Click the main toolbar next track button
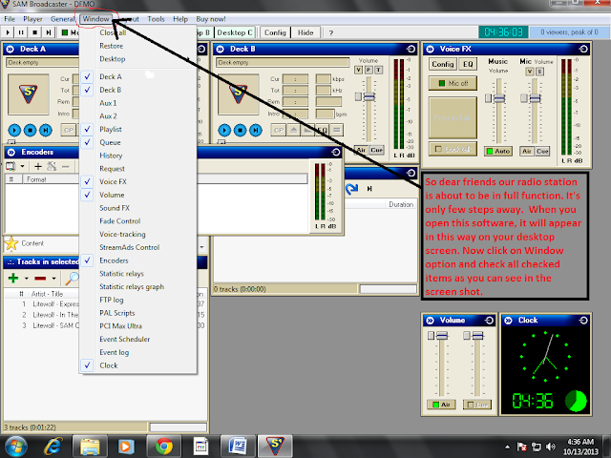 pyautogui.click(x=49, y=32)
